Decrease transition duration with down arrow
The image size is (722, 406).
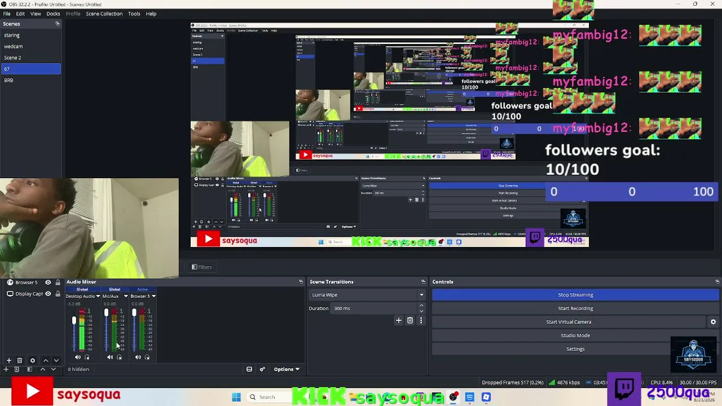(421, 311)
